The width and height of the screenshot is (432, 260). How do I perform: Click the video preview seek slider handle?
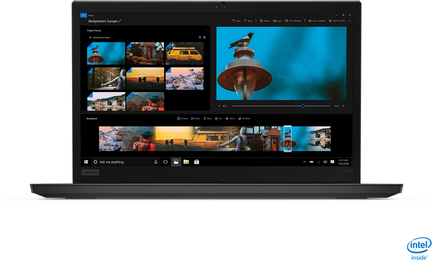point(303,106)
